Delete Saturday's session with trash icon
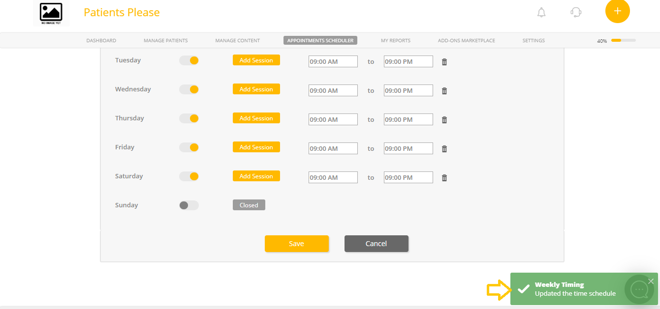The image size is (660, 309). [x=444, y=178]
